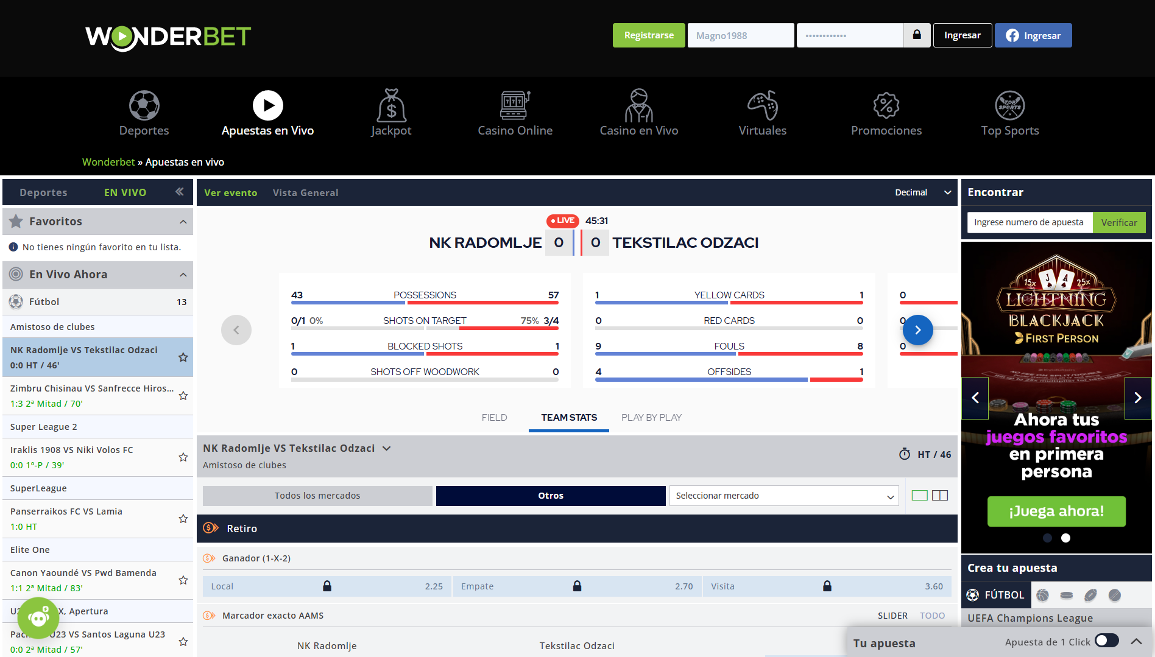Viewport: 1155px width, 657px height.
Task: Open Seleccionar mercado dropdown
Action: pos(784,496)
